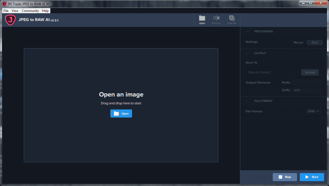This screenshot has height=186, width=329.
Task: Click the Topaz JPEG to RAW shield logo
Action: [10, 20]
